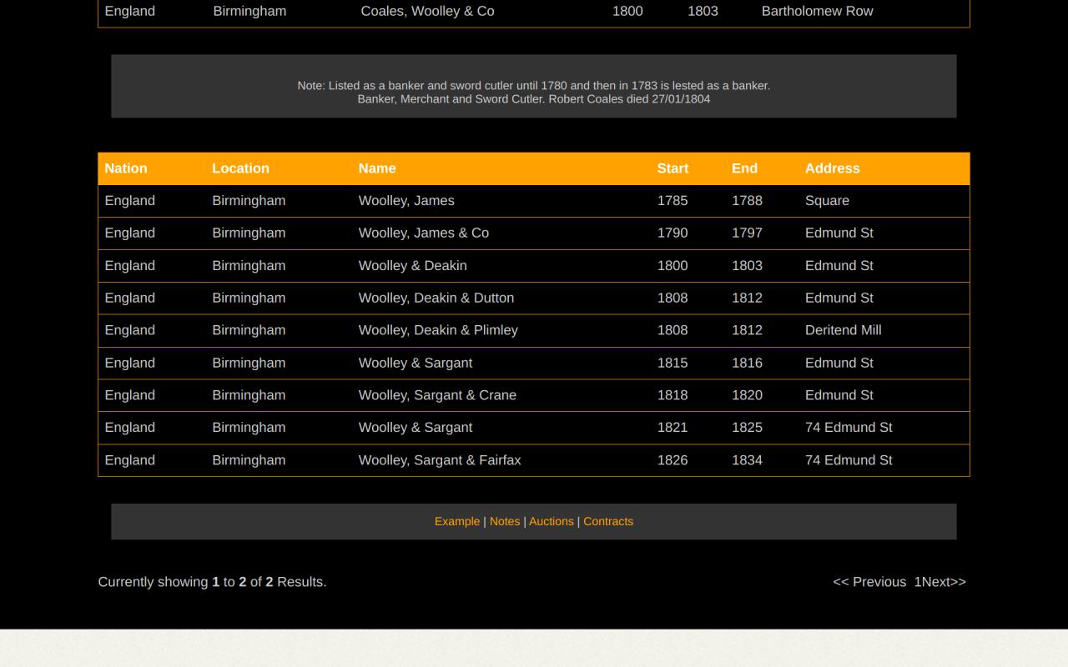Click the Bartholomew Row address
Image resolution: width=1068 pixels, height=667 pixels.
pyautogui.click(x=818, y=12)
